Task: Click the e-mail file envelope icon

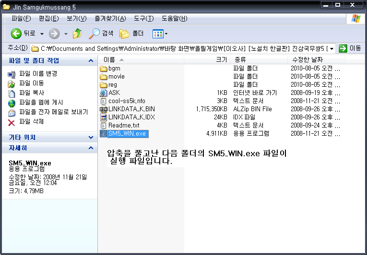Action: pos(12,113)
